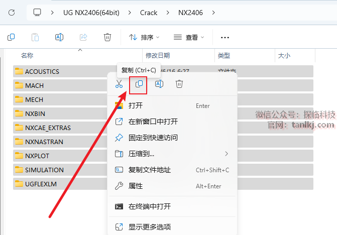
Task: Expand chevron after This PC icon
Action: click(x=52, y=13)
